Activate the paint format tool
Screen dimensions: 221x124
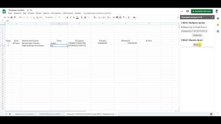pyautogui.click(x=15, y=17)
